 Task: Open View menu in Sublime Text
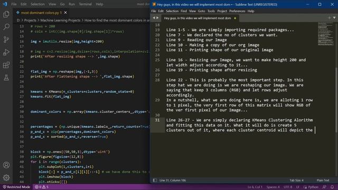192,11
